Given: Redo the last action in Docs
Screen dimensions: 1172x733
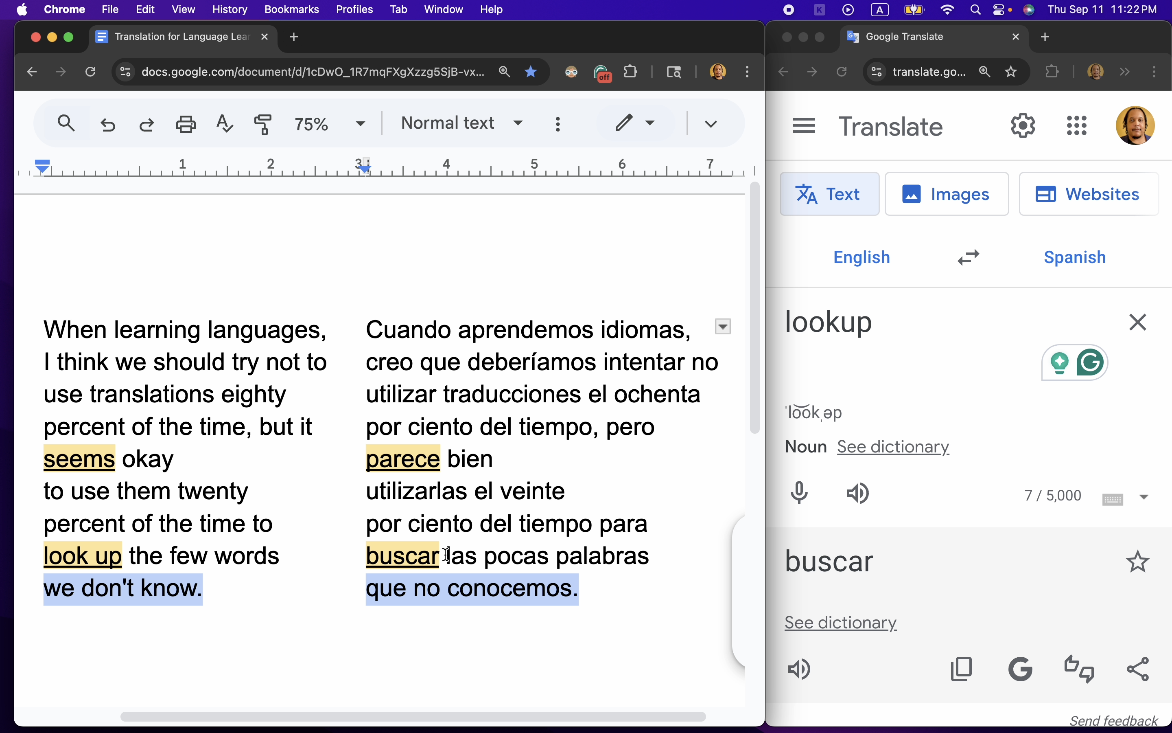Looking at the screenshot, I should (146, 125).
